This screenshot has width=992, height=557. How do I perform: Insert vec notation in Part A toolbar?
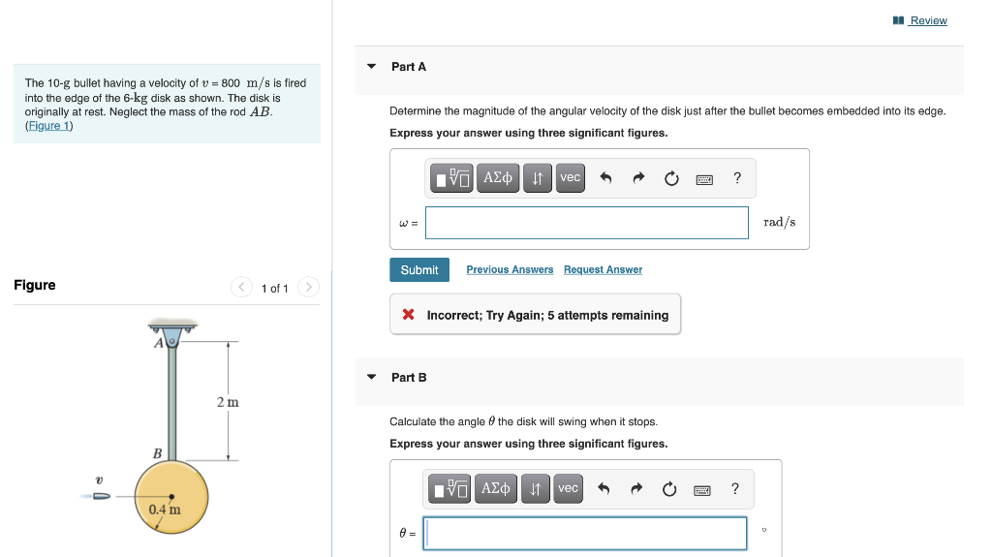570,178
